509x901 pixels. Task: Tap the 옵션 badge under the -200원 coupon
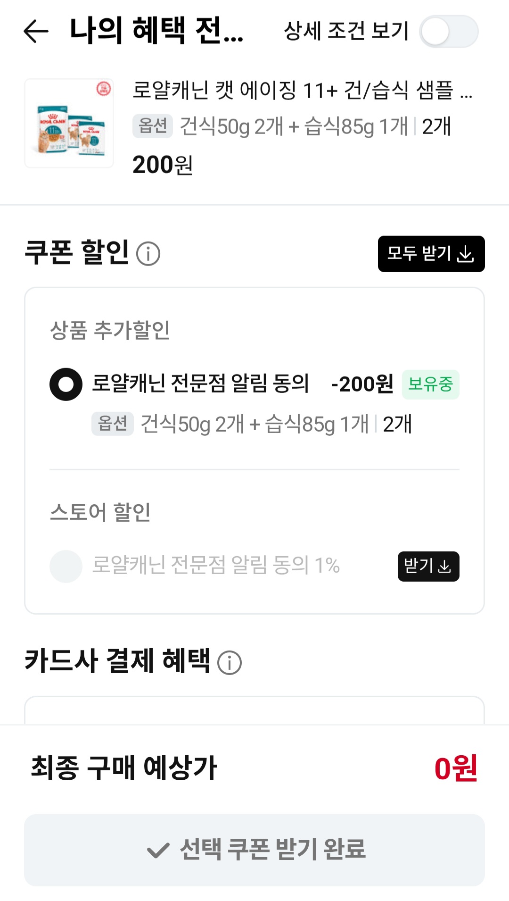click(112, 423)
